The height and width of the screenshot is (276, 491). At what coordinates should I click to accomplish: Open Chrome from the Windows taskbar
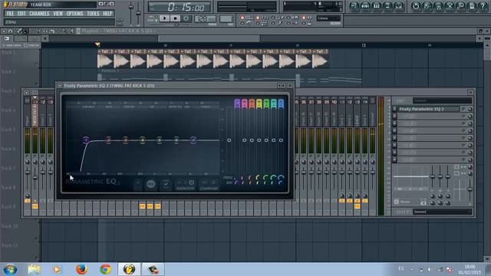coord(106,269)
